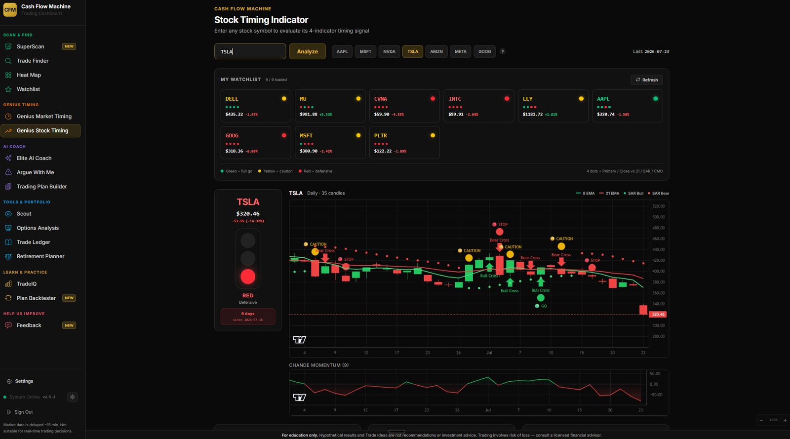This screenshot has width=790, height=439.
Task: Select the META quick symbol chip
Action: pos(461,51)
